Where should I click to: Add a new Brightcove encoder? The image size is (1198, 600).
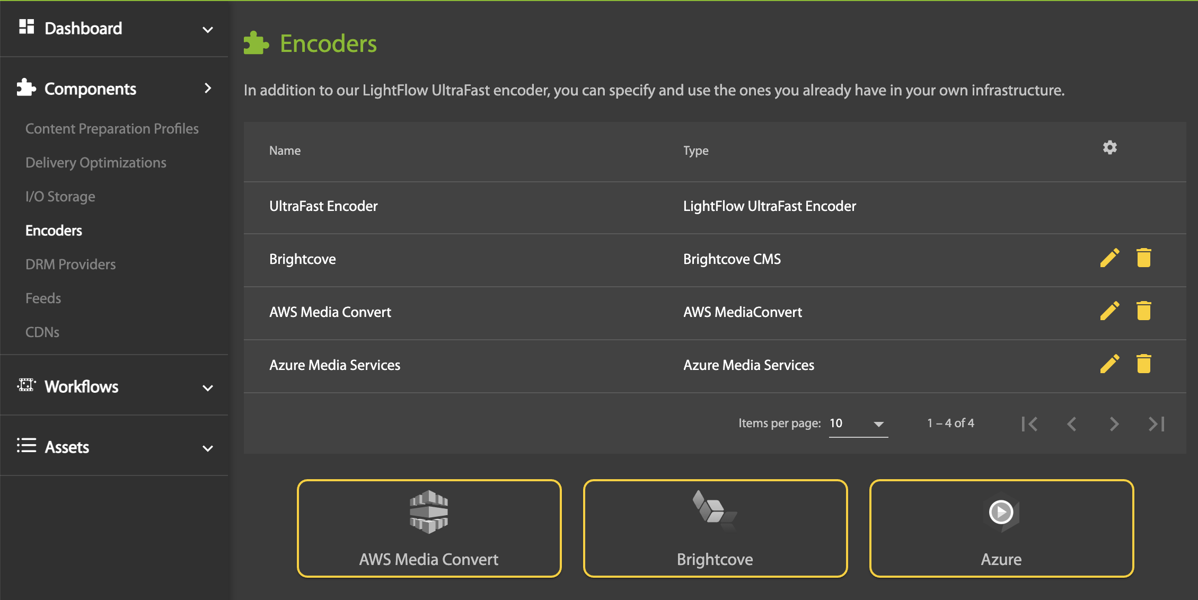tap(714, 528)
